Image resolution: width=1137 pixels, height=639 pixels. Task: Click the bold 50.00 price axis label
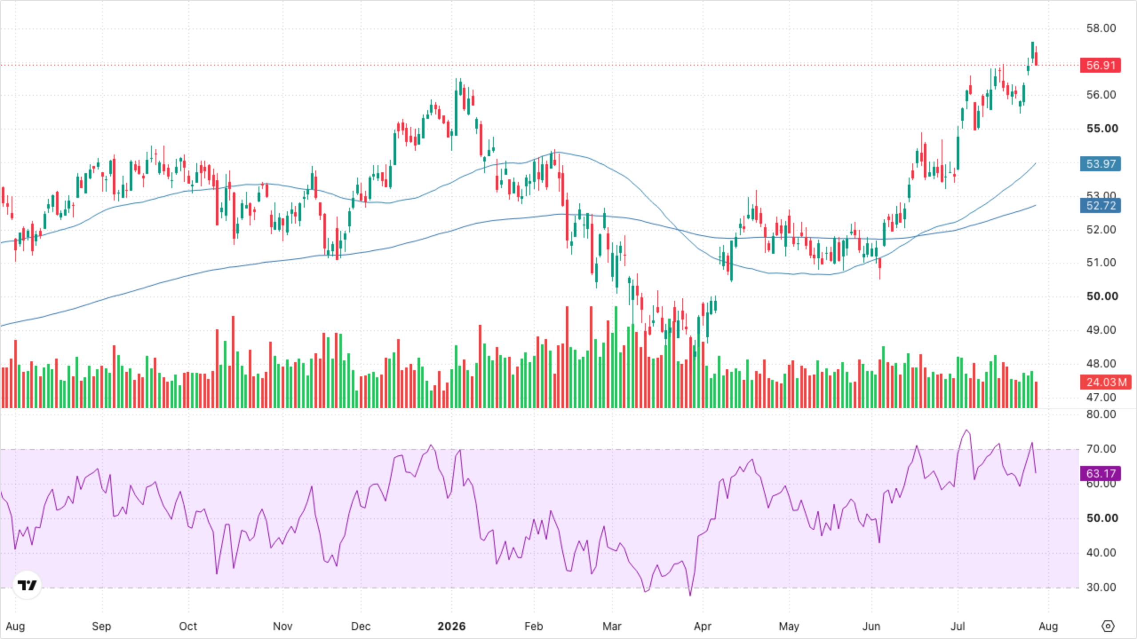pyautogui.click(x=1102, y=296)
